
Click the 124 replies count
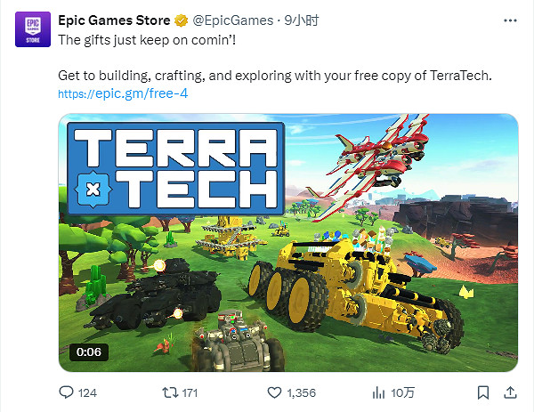coord(87,393)
